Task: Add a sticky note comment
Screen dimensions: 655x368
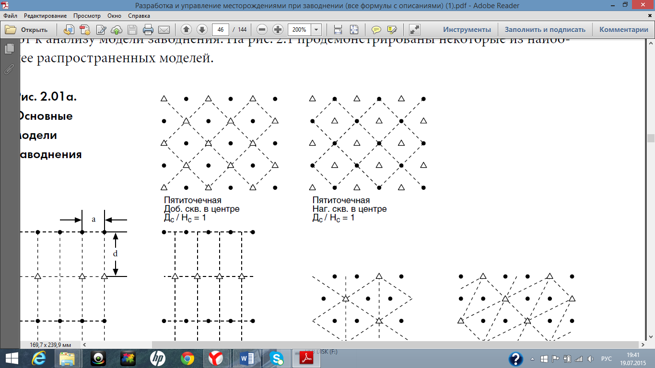Action: coord(376,30)
